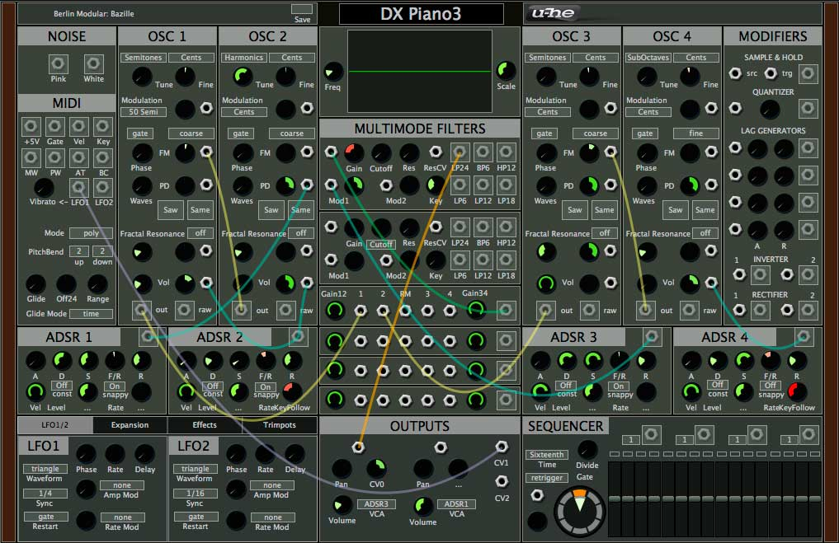Click the Pink noise output jack
The height and width of the screenshot is (543, 839).
click(59, 64)
